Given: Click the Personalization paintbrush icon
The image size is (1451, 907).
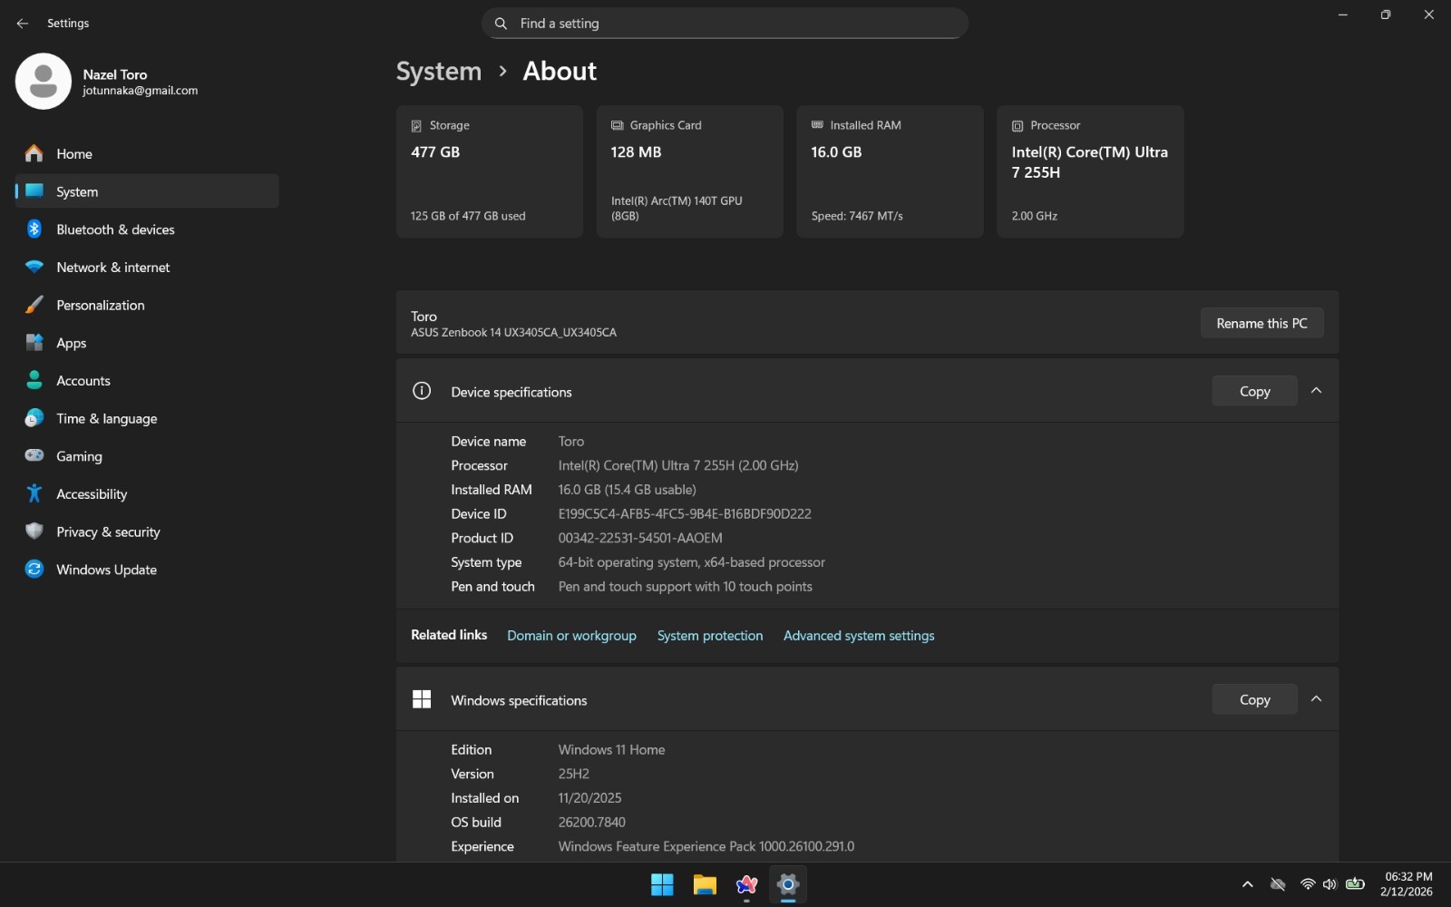Looking at the screenshot, I should pyautogui.click(x=34, y=305).
